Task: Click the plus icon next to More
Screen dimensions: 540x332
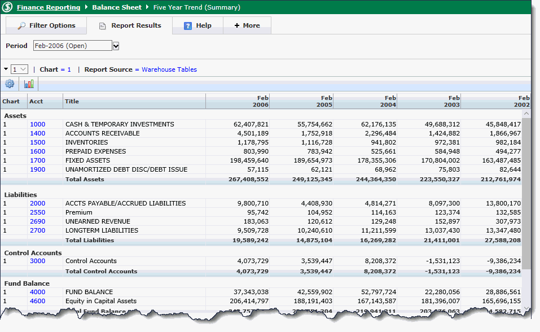Action: 237,25
